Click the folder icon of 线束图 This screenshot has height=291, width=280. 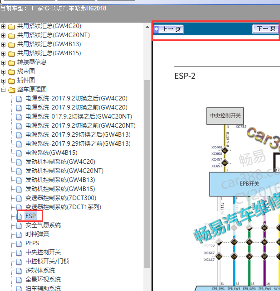tap(11, 72)
